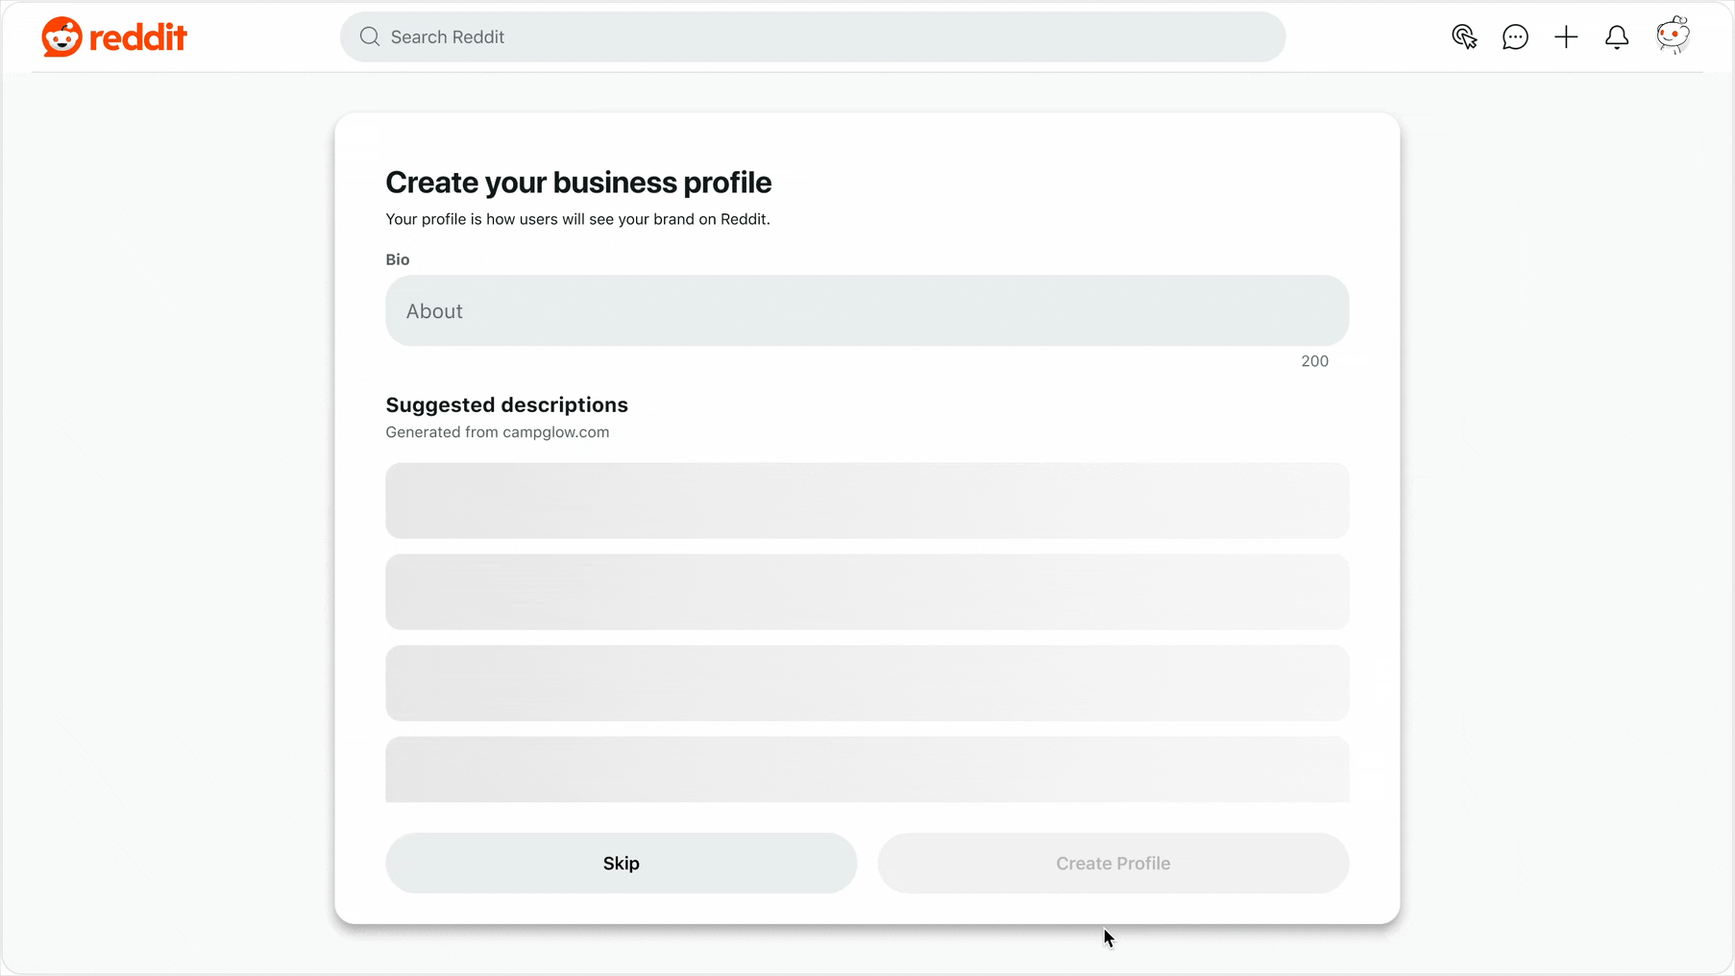
Task: Click the Snoo mascot logo
Action: click(x=61, y=37)
